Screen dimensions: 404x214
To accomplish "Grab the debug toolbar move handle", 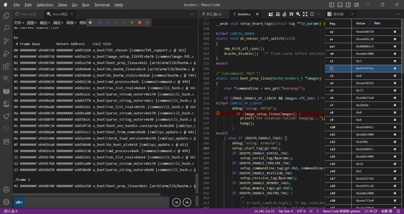I will click(x=90, y=23).
